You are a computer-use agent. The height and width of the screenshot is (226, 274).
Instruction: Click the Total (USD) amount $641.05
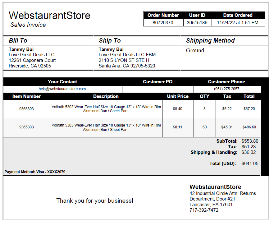(250, 164)
